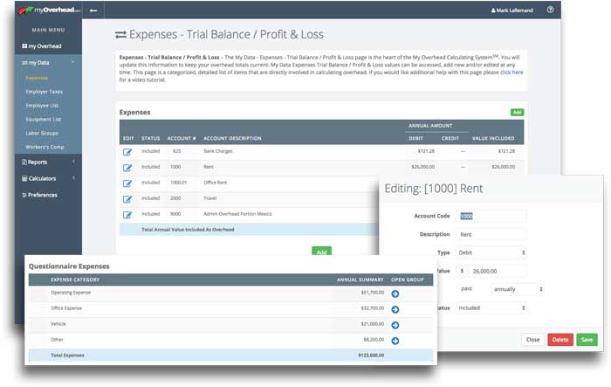The height and width of the screenshot is (387, 611).
Task: Close the Editing Rent dialog
Action: click(532, 340)
